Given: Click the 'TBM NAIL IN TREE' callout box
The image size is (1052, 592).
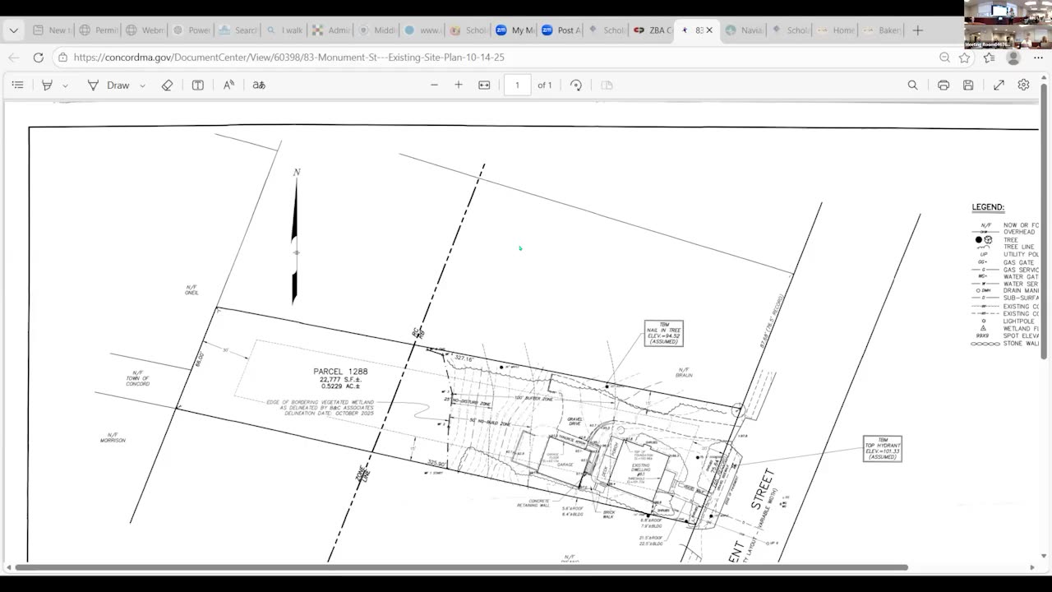Looking at the screenshot, I should (663, 333).
